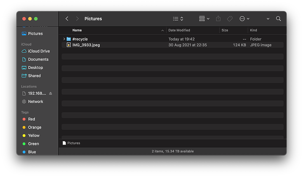Click the Documents sidebar icon

click(24, 59)
